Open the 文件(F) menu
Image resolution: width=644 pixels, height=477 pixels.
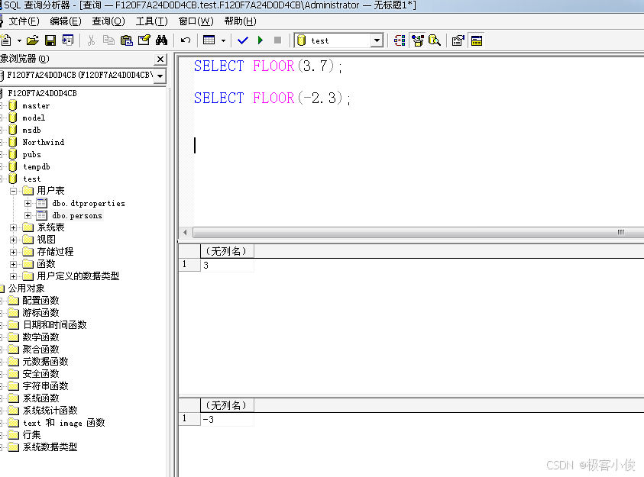click(24, 21)
